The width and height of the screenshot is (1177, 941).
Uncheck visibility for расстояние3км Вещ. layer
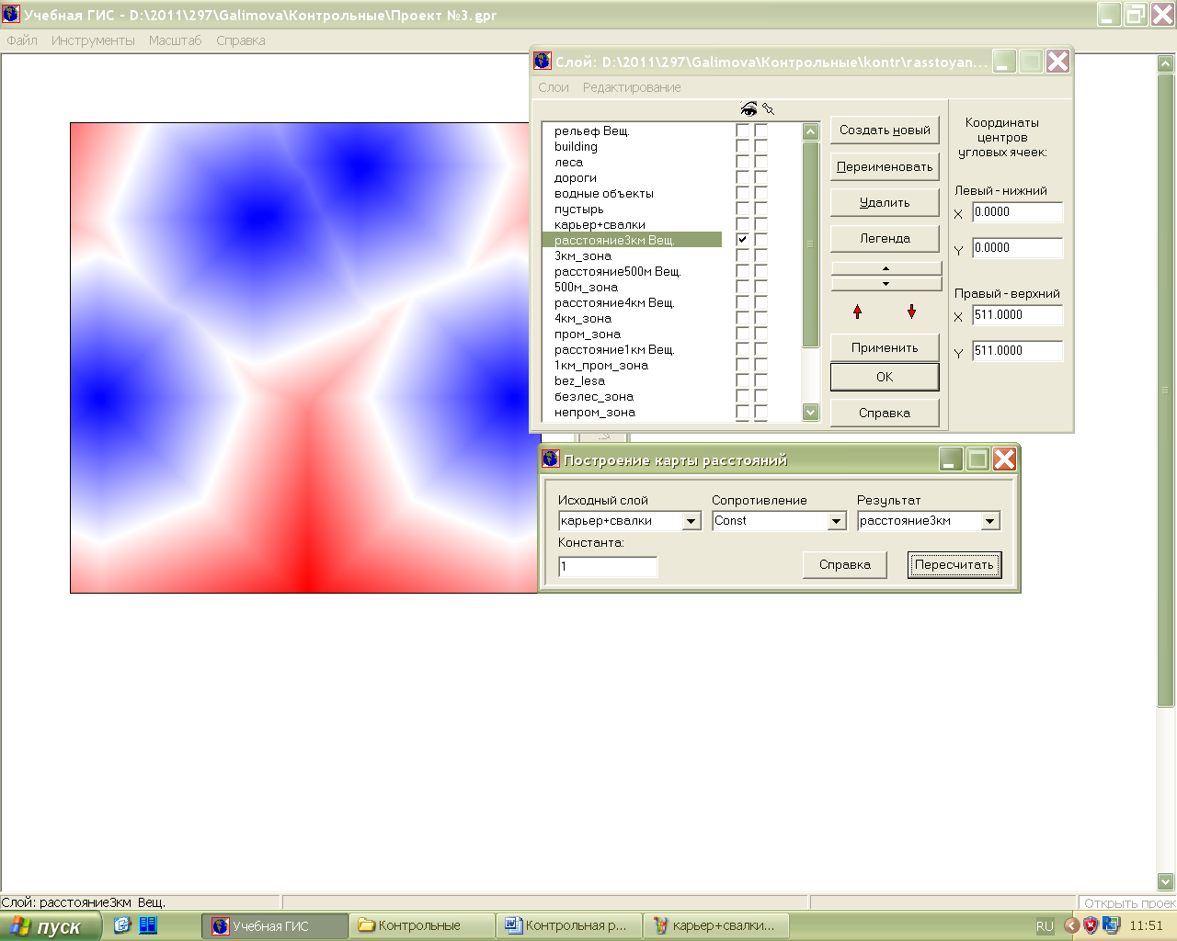coord(742,240)
